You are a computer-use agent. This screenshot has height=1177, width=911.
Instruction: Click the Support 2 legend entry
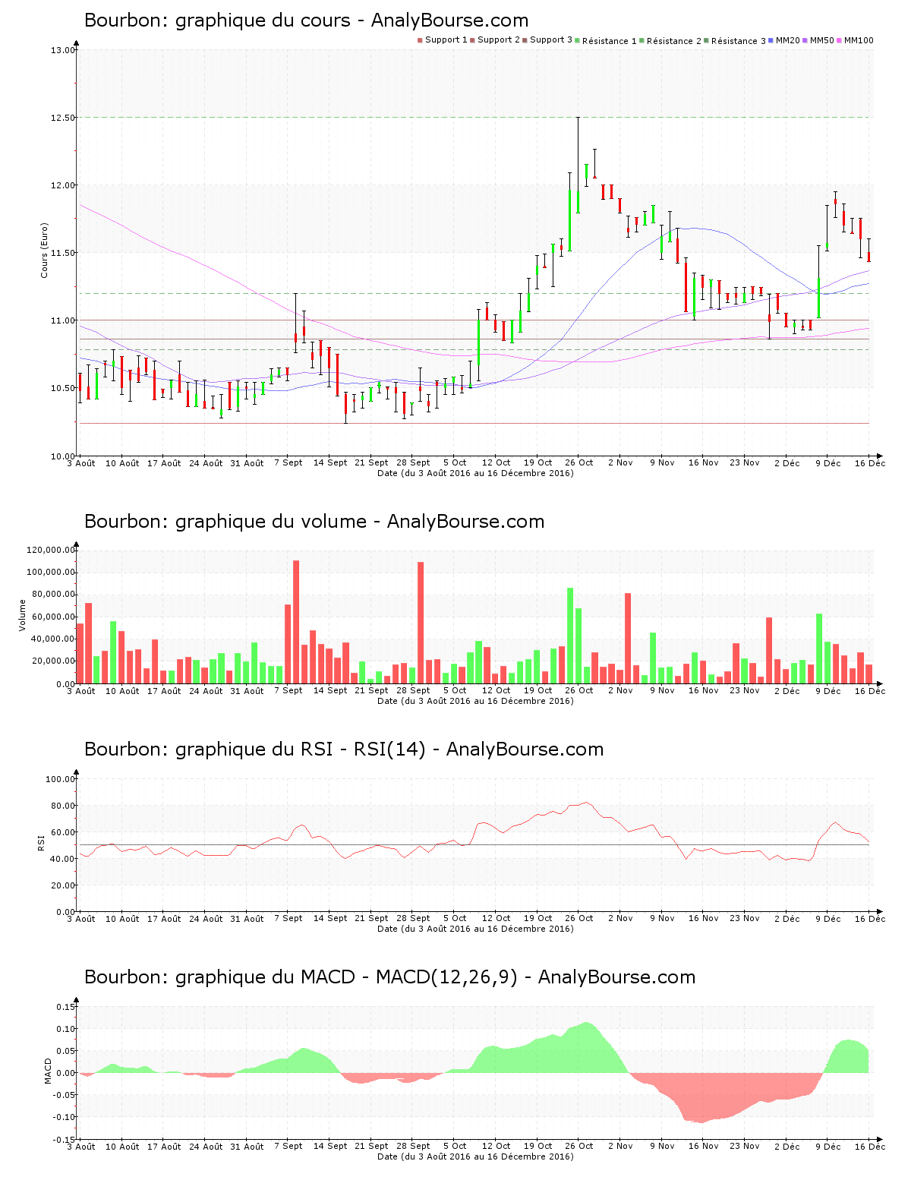point(495,40)
